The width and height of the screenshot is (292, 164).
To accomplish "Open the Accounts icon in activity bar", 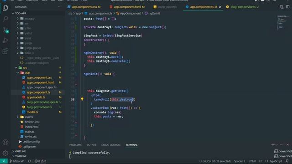I will [5, 143].
